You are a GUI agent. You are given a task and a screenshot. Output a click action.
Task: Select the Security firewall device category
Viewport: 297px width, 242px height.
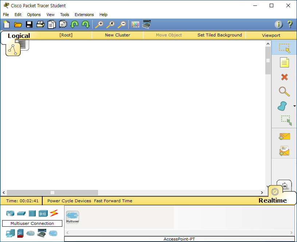pos(20,233)
